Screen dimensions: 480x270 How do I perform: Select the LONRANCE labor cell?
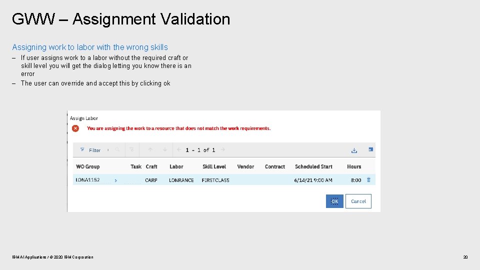pyautogui.click(x=181, y=180)
